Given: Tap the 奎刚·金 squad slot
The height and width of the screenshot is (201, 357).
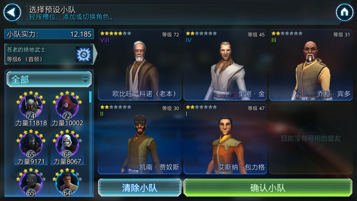Looking at the screenshot, I should pyautogui.click(x=225, y=65).
